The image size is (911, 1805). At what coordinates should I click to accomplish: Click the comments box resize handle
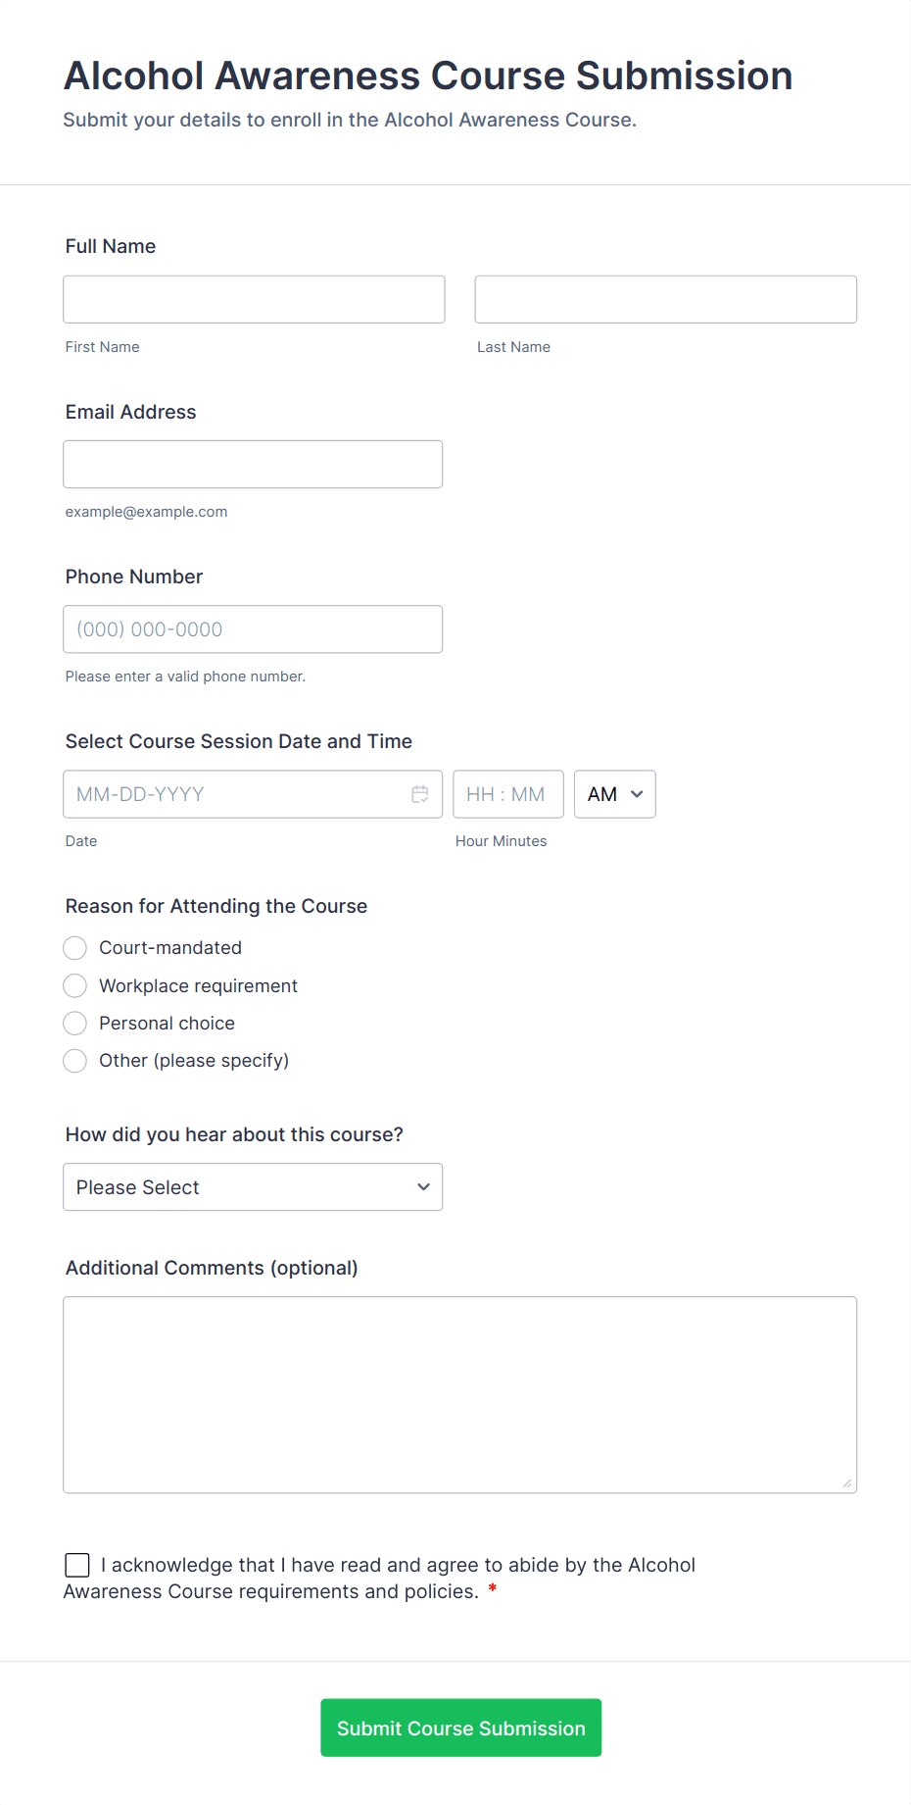click(x=846, y=1484)
